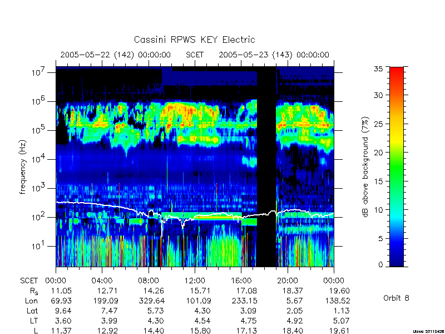The width and height of the screenshot is (445, 334).
Task: Click the SCET time label 04:00
Action: pos(102,281)
